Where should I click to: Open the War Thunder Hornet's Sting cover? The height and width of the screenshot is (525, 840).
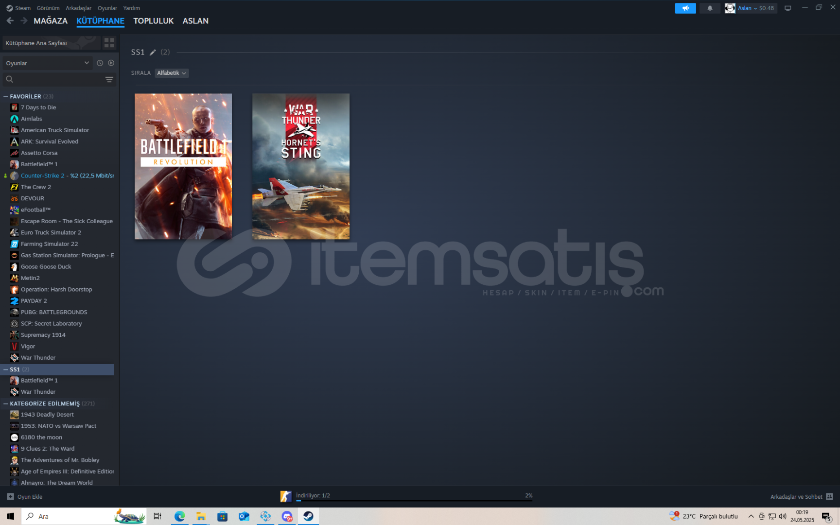(x=301, y=166)
